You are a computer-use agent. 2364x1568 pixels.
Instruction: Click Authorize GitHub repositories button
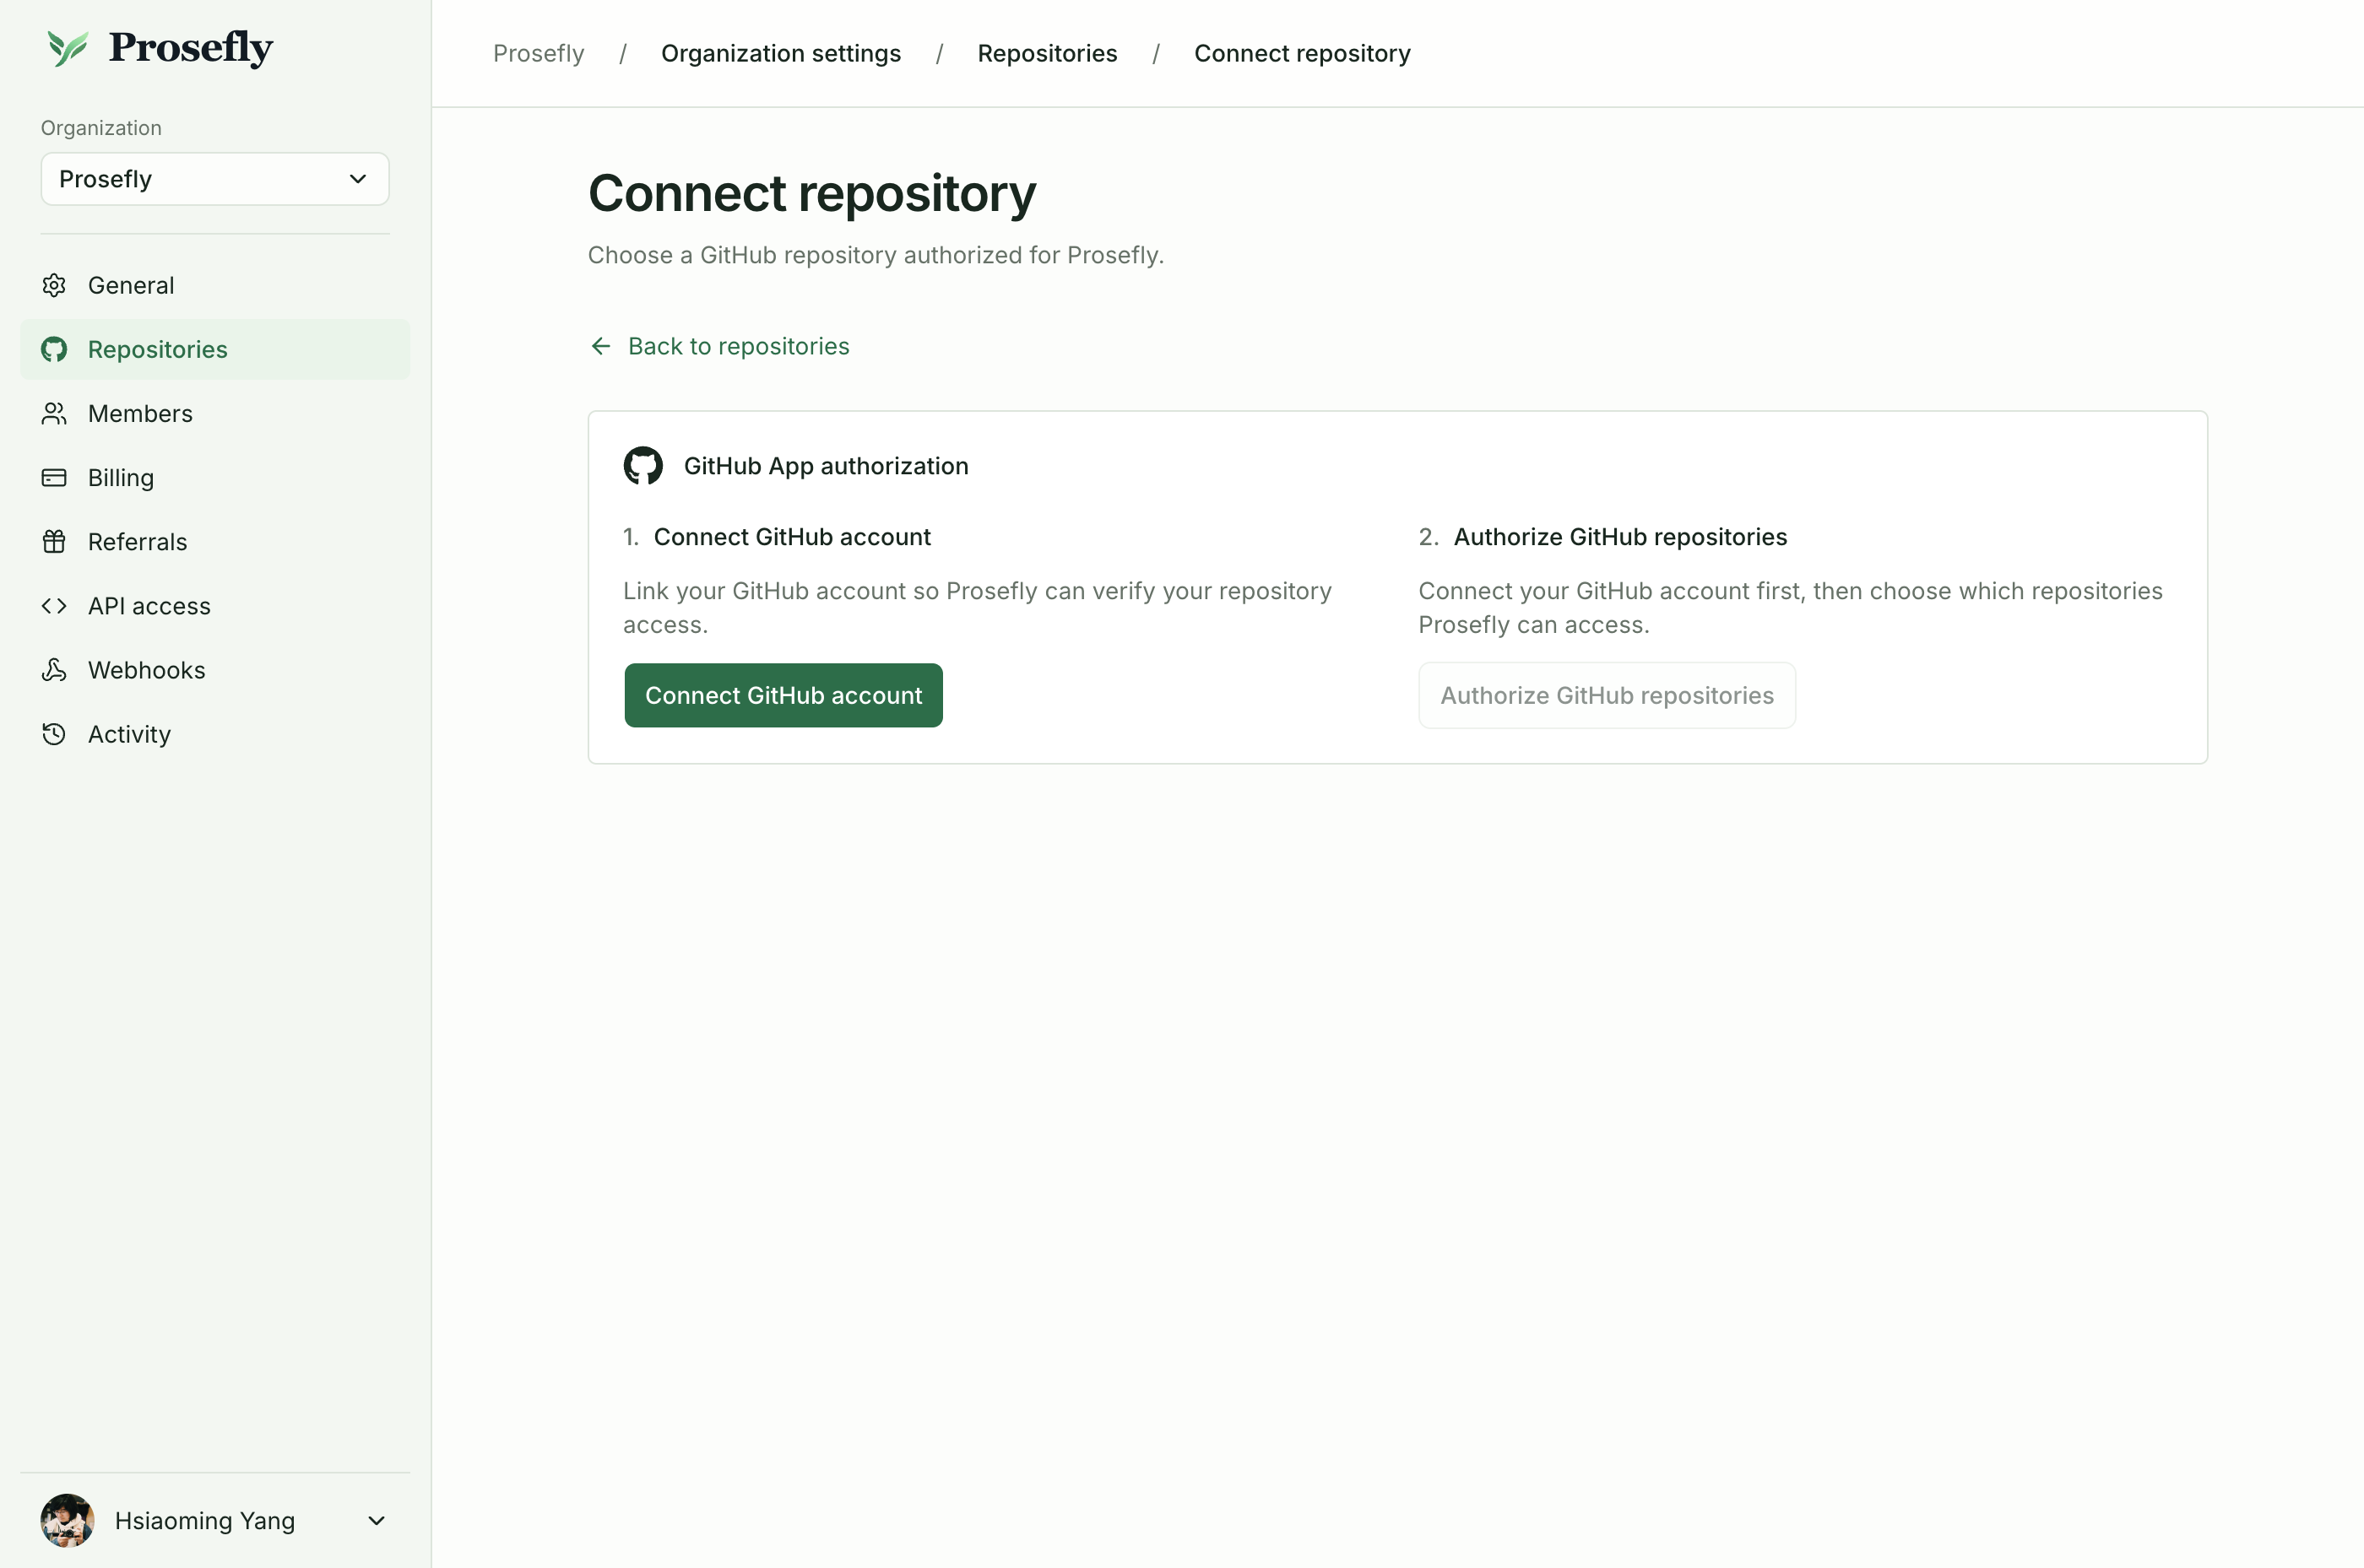tap(1607, 695)
